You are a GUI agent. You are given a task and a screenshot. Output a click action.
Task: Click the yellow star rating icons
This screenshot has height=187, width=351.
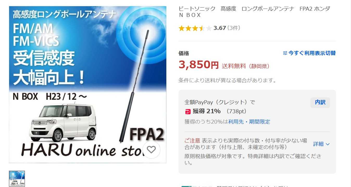(195, 28)
